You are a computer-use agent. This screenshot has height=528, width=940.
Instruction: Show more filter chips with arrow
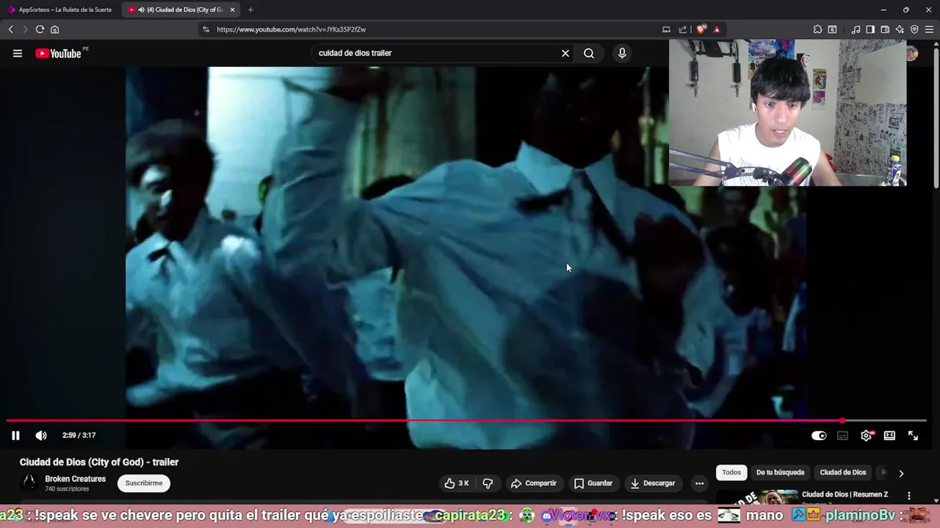coord(901,473)
